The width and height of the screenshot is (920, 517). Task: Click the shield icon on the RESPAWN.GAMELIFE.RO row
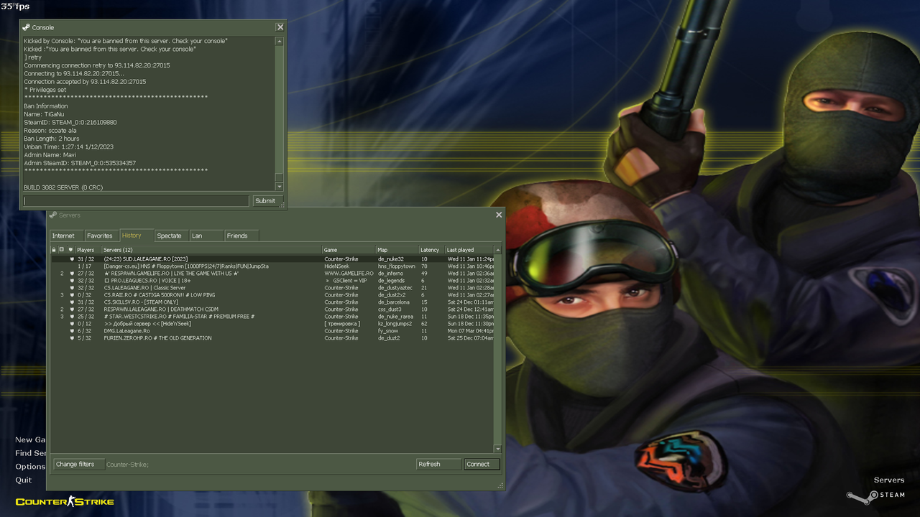(71, 273)
